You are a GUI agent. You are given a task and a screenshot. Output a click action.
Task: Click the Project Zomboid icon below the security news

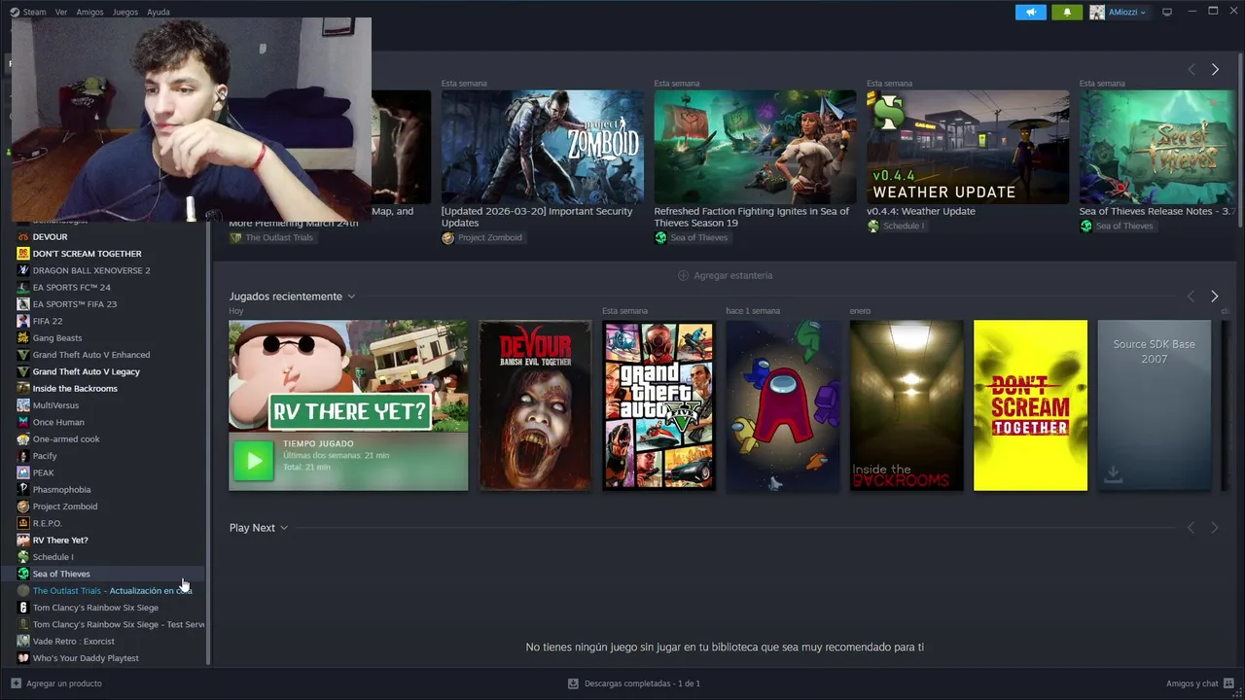pyautogui.click(x=447, y=237)
